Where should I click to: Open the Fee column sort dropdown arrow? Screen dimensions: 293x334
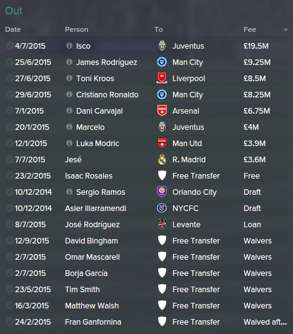coord(286,30)
